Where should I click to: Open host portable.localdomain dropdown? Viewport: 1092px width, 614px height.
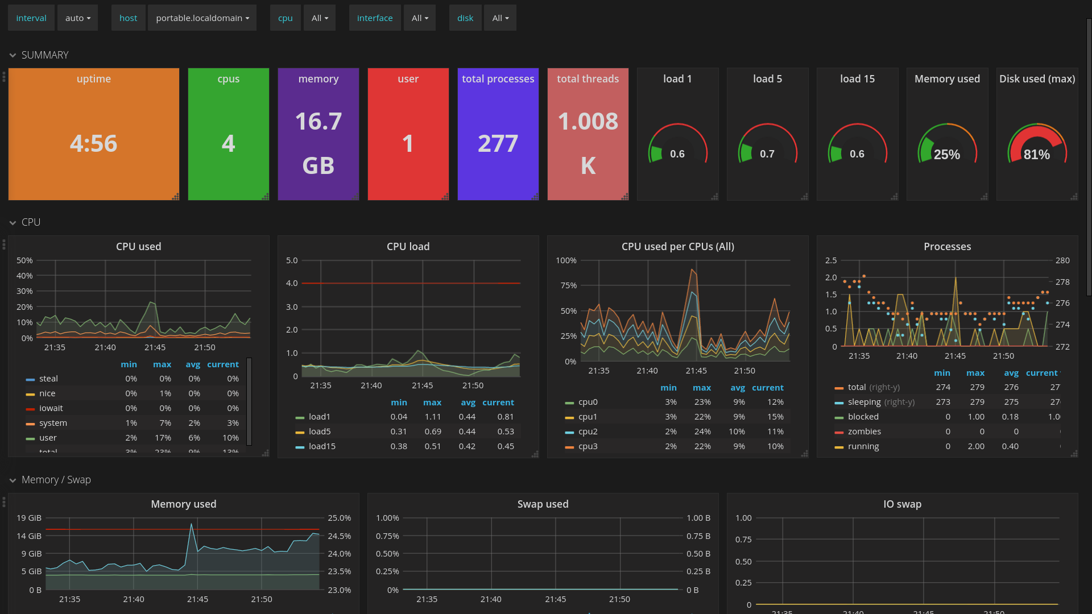pyautogui.click(x=202, y=18)
